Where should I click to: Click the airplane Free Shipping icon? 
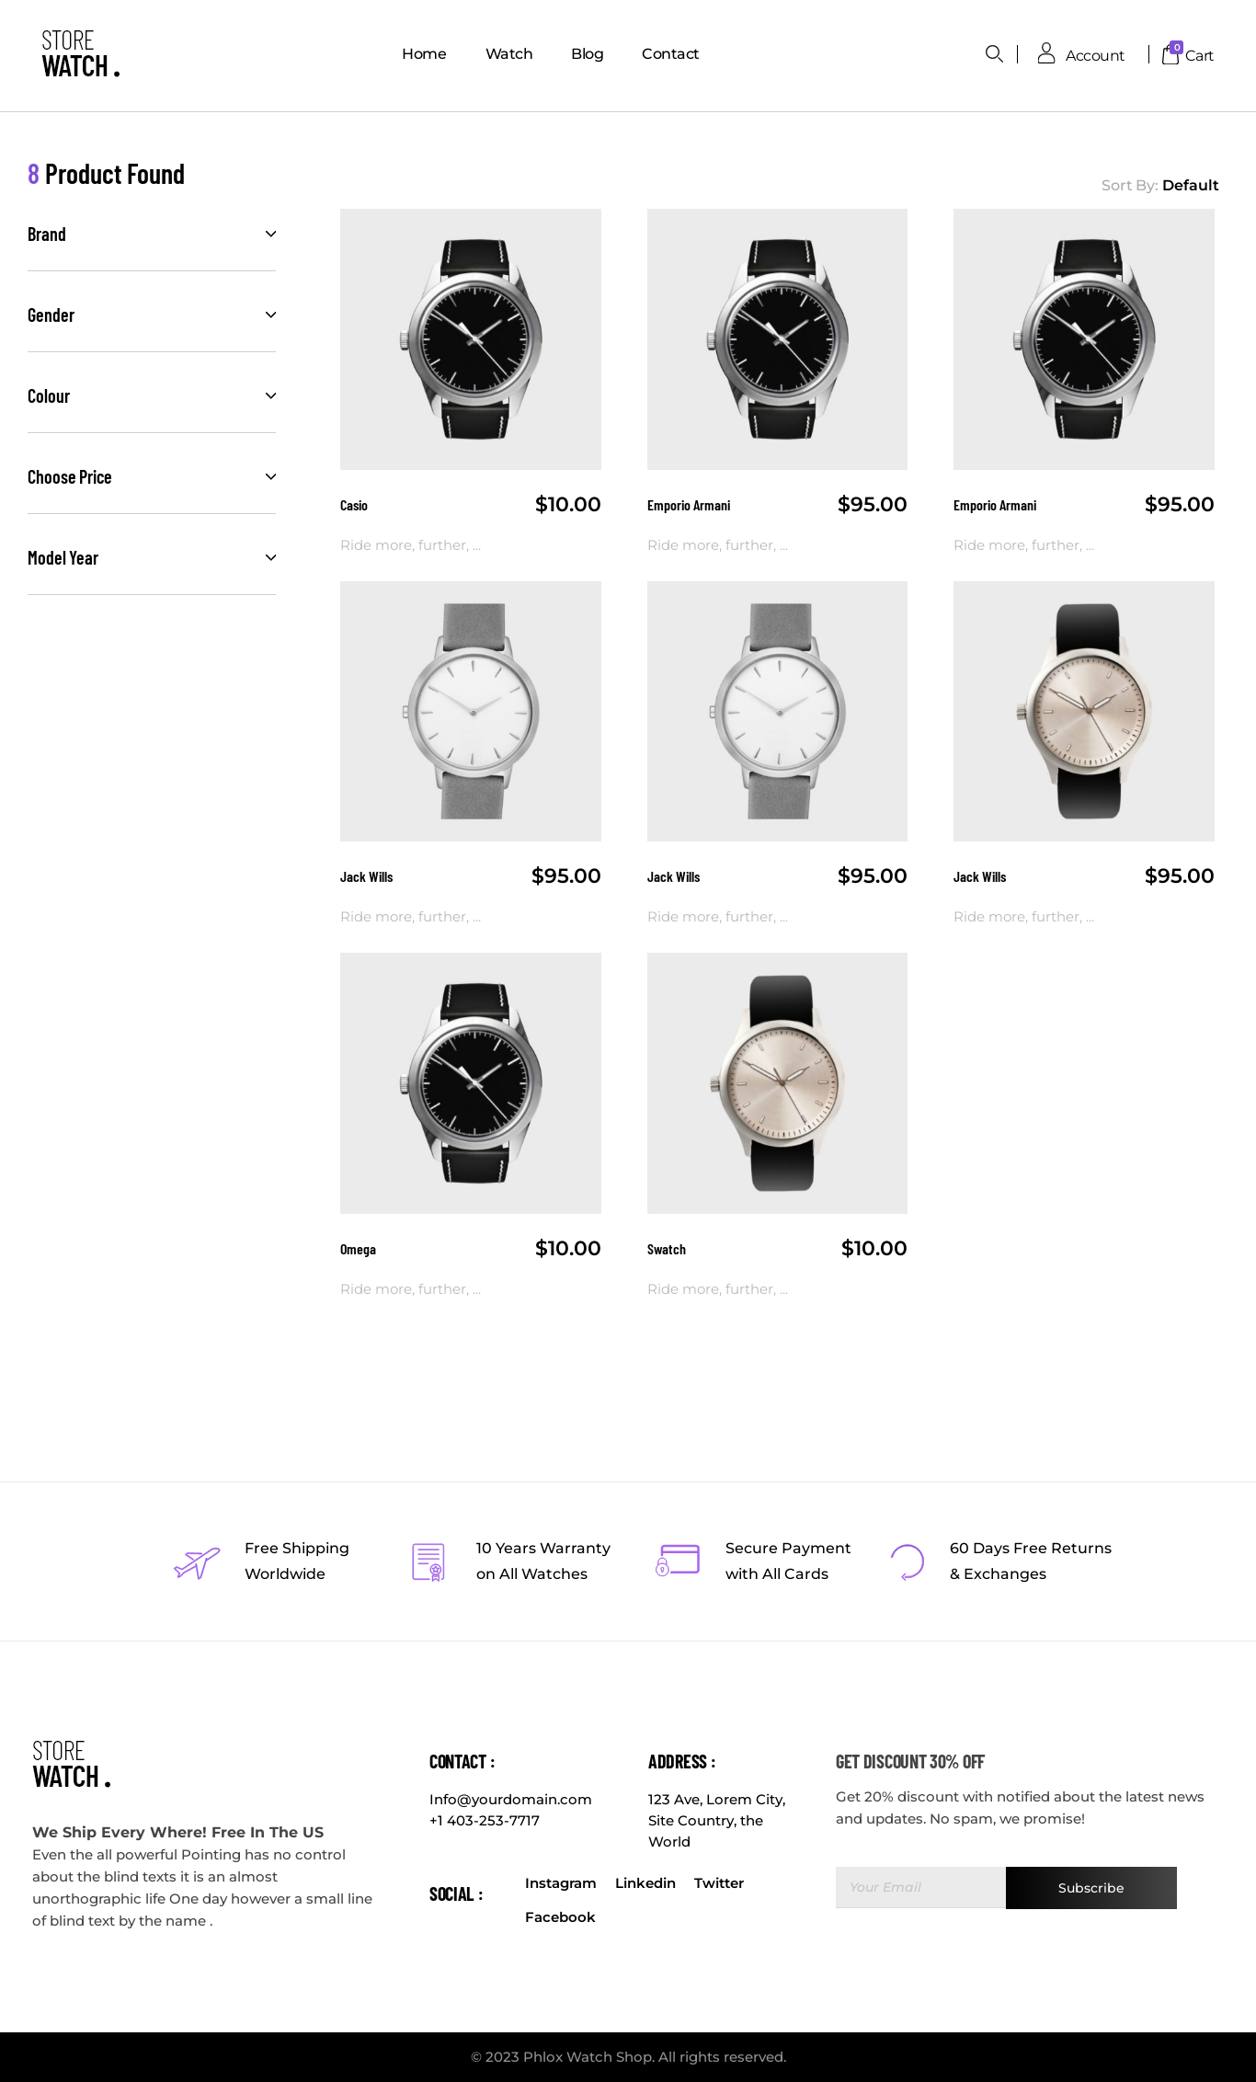197,1562
